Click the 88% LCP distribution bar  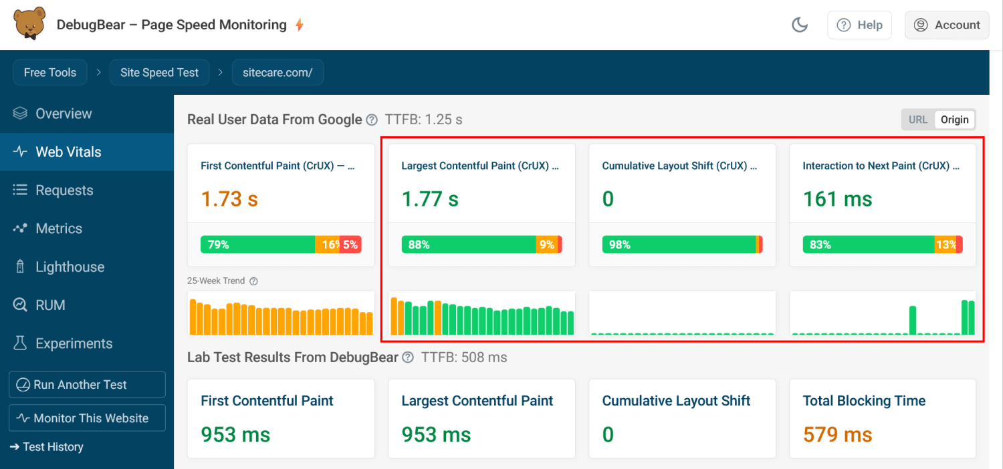point(481,245)
